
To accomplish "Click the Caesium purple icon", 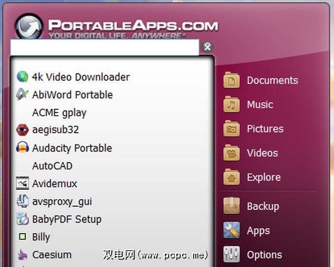I will [22, 254].
